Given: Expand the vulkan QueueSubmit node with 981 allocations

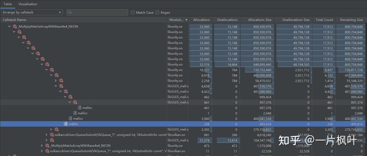Looking at the screenshot, I should [46, 135].
